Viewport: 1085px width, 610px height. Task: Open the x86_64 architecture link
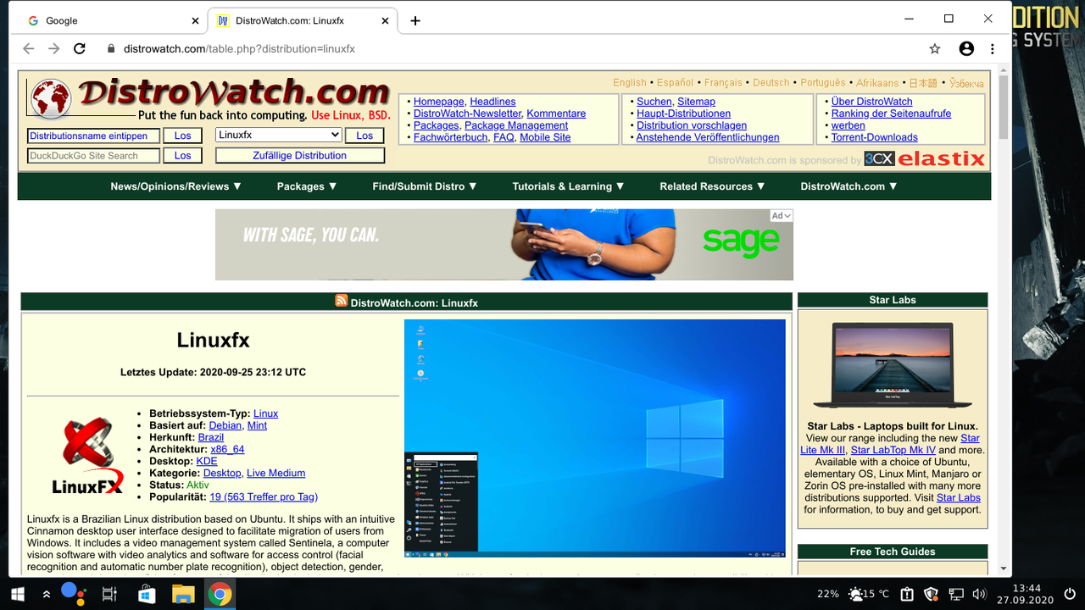(227, 449)
